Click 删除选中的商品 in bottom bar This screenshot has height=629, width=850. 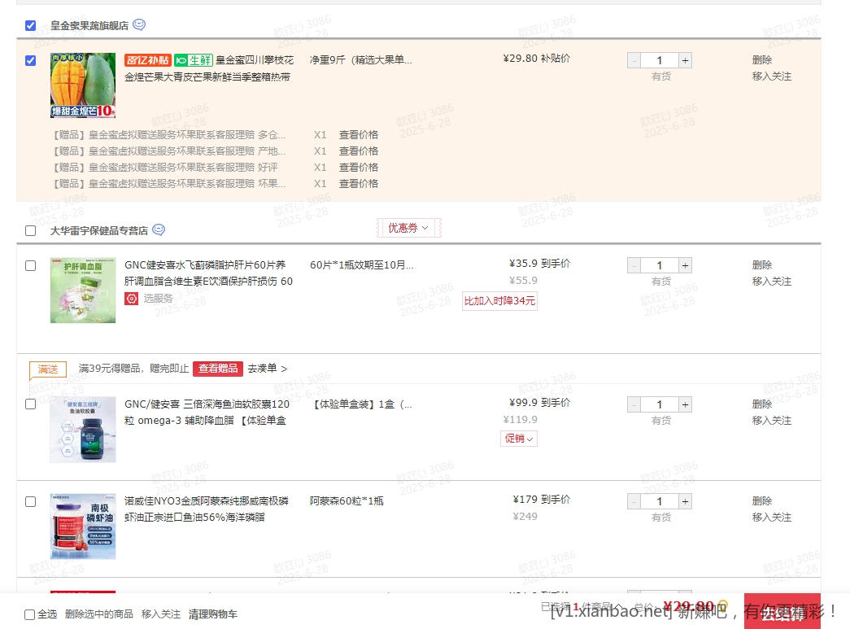click(98, 614)
